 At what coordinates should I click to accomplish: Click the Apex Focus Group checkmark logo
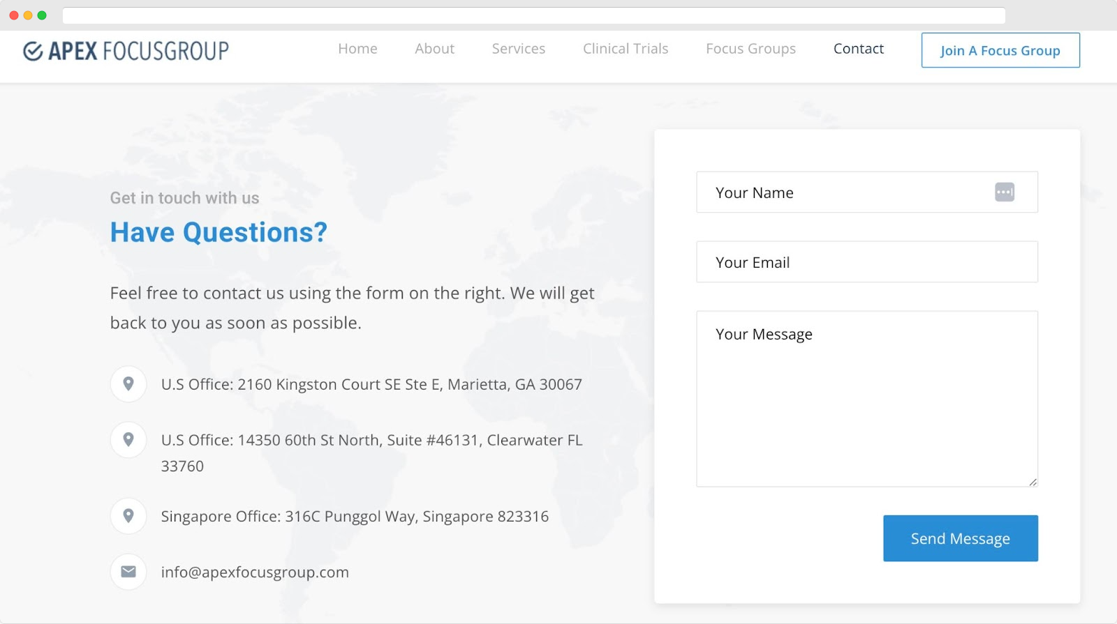pyautogui.click(x=33, y=51)
